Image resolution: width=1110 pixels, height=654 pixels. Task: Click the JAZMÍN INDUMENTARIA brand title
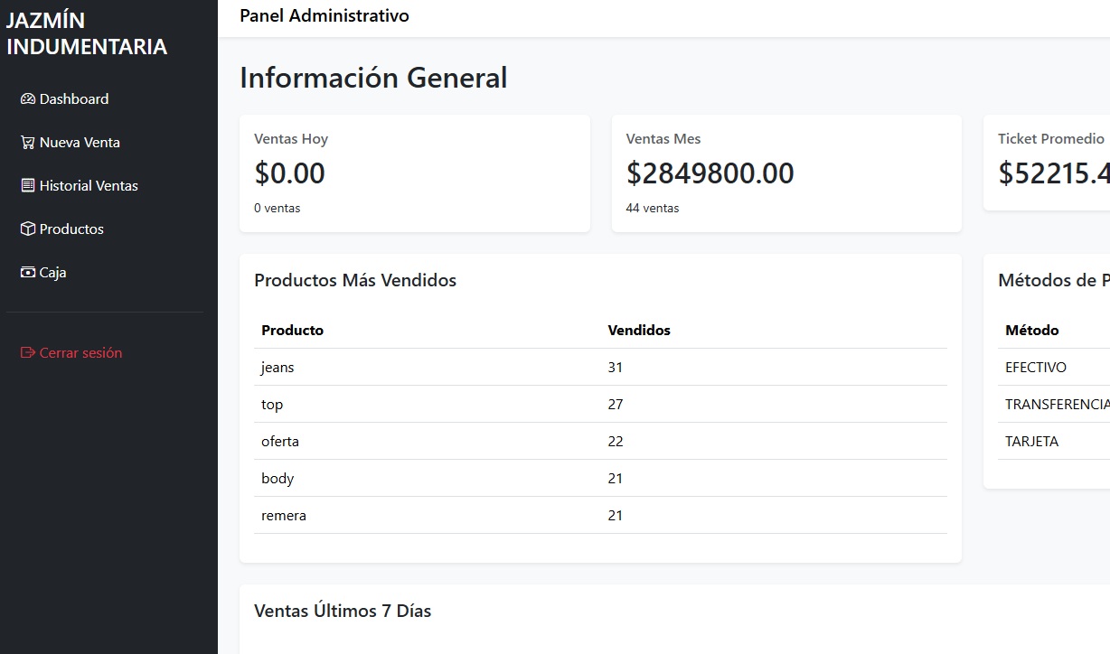[87, 33]
